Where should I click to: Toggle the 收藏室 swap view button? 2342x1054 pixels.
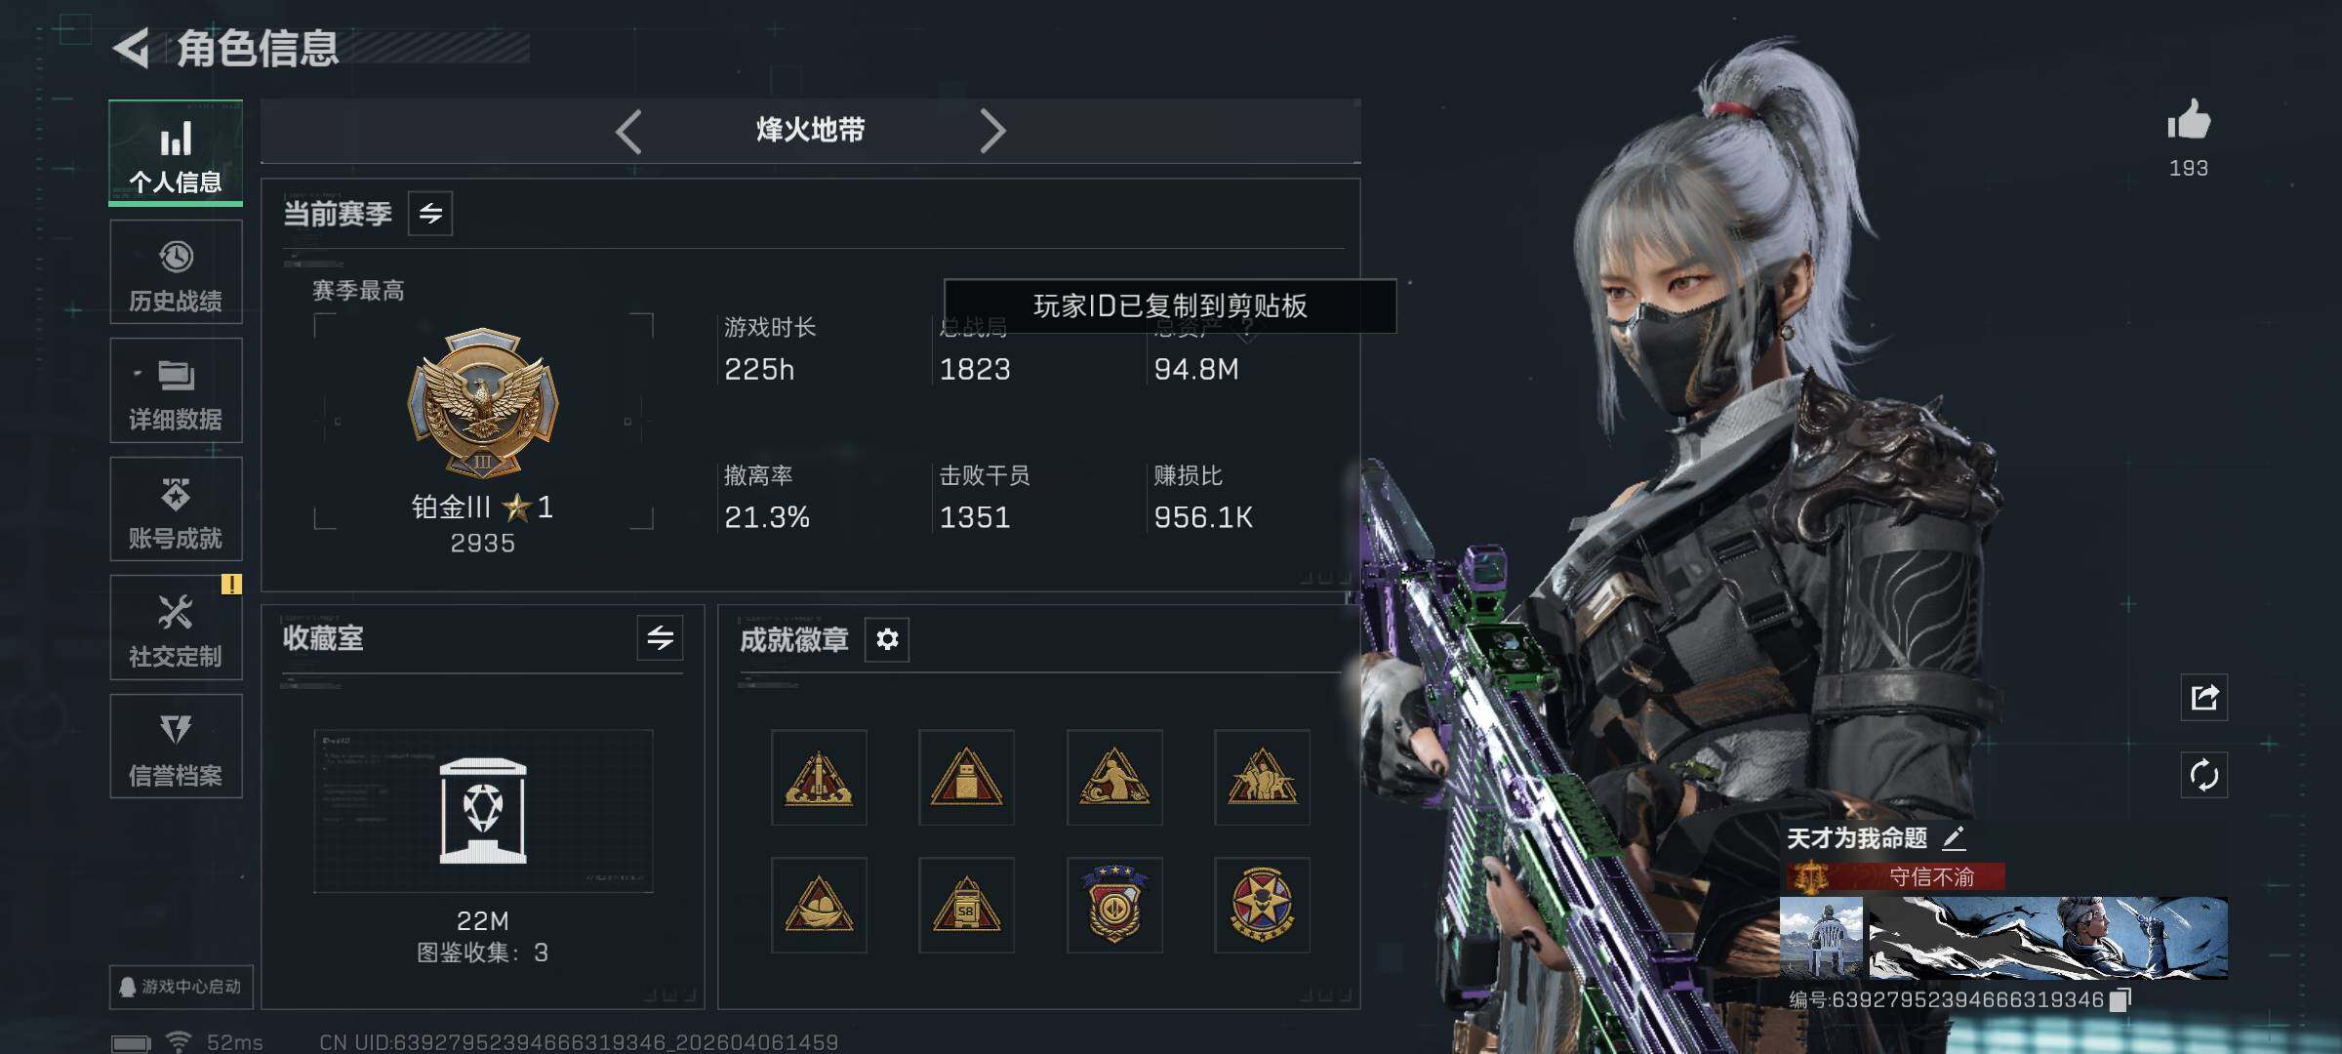(660, 638)
